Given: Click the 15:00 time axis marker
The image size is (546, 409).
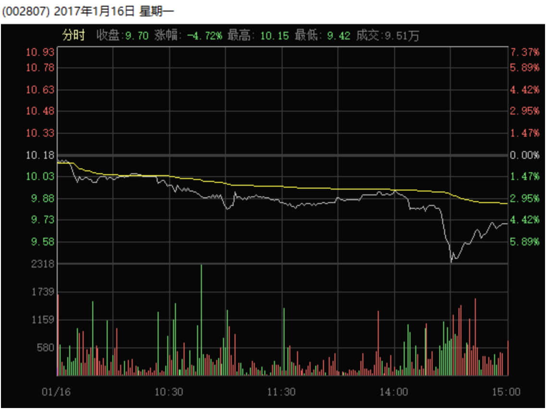Looking at the screenshot, I should (507, 392).
